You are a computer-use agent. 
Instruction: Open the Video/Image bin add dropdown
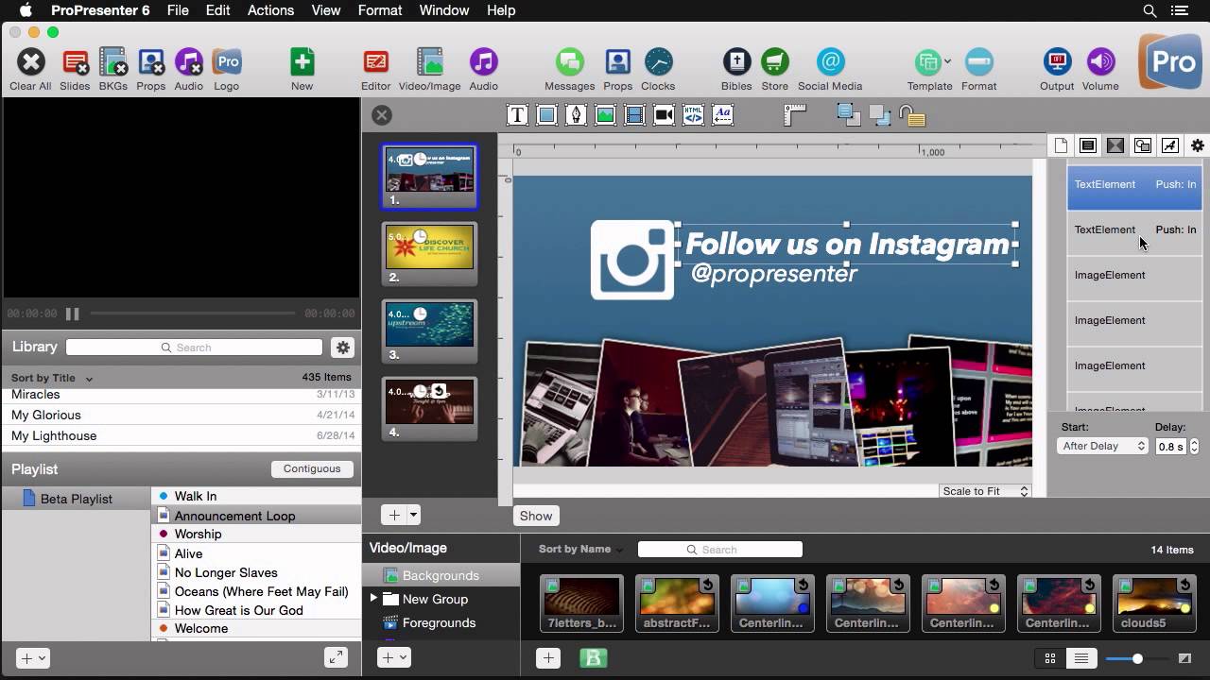[x=394, y=657]
